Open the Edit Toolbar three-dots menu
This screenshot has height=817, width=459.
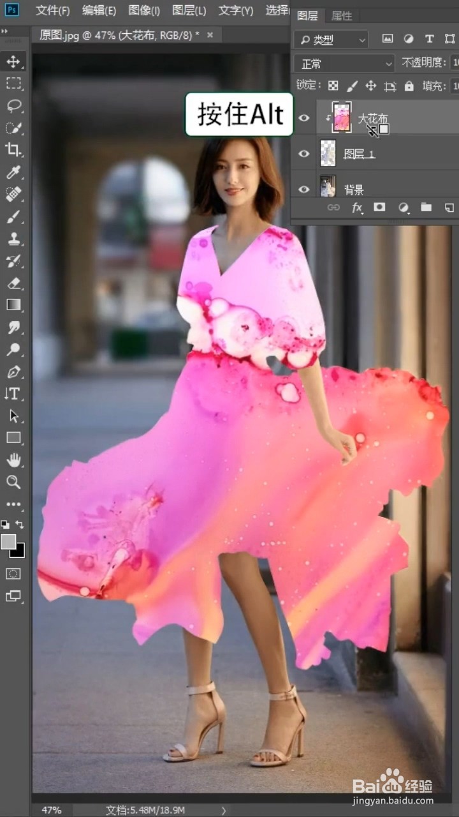pyautogui.click(x=13, y=504)
